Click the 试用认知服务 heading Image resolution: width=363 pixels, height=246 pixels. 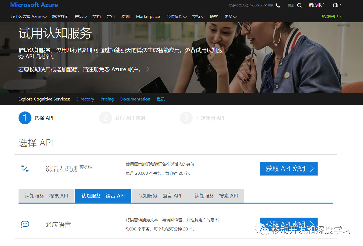point(55,33)
